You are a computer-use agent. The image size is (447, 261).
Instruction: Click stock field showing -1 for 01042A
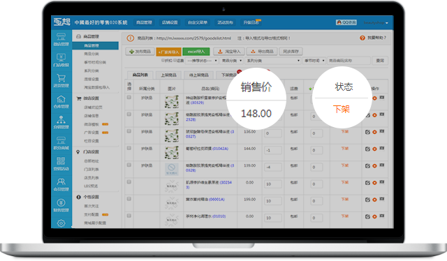click(x=273, y=150)
